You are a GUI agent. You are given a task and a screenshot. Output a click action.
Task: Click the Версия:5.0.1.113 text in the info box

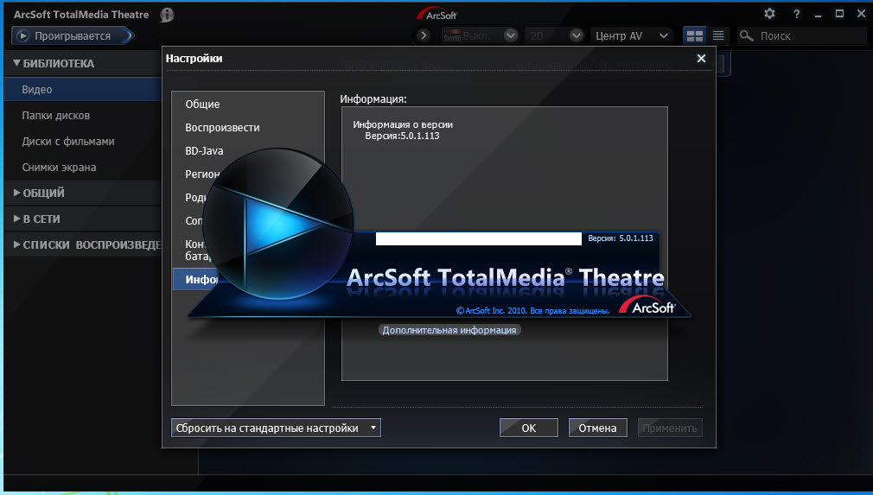point(402,136)
